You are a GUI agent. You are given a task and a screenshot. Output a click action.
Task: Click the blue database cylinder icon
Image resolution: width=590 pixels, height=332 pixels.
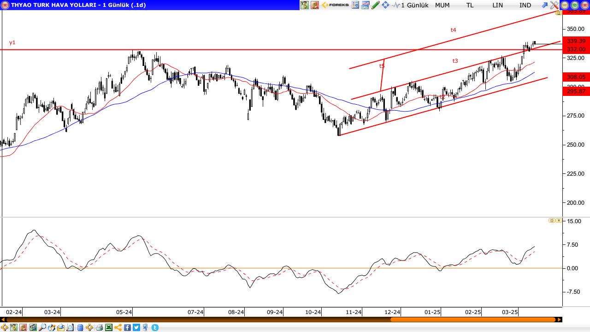80,327
